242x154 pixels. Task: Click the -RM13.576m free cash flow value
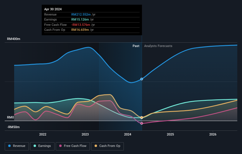80,25
